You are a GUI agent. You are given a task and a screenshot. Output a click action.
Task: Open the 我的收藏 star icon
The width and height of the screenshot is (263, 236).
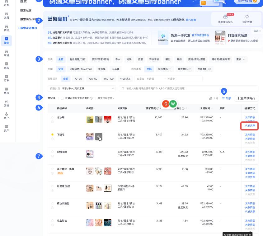247,17
